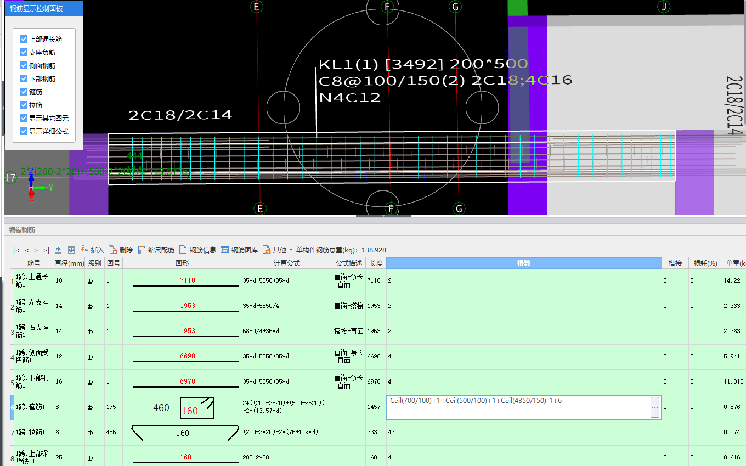The width and height of the screenshot is (746, 466).
Task: Click shape value 7110 in row 1
Action: [x=188, y=280]
